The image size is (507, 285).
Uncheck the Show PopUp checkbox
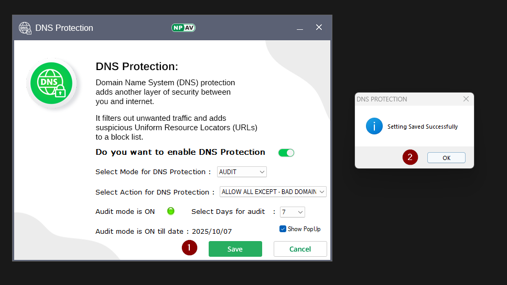[283, 229]
